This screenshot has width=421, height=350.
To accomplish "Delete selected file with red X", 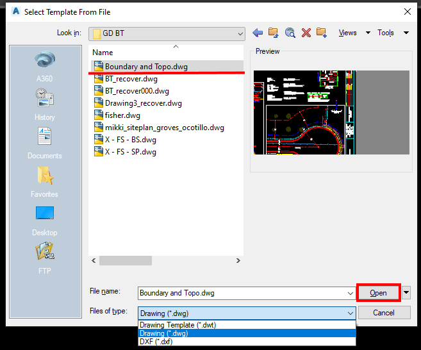I will point(306,33).
